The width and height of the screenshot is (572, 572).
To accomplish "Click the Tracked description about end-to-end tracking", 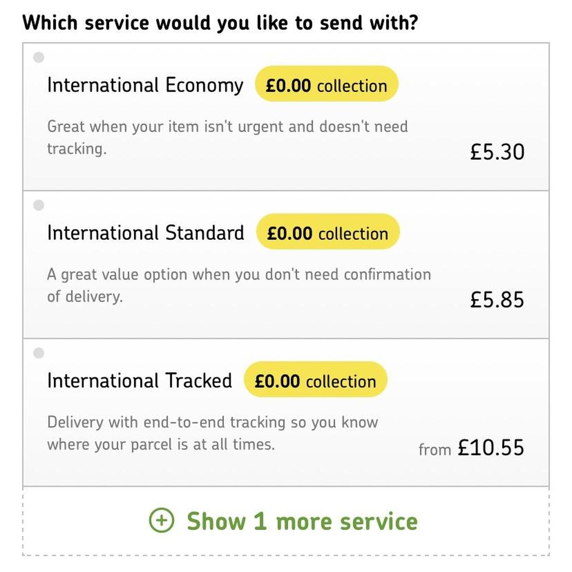I will (x=212, y=433).
